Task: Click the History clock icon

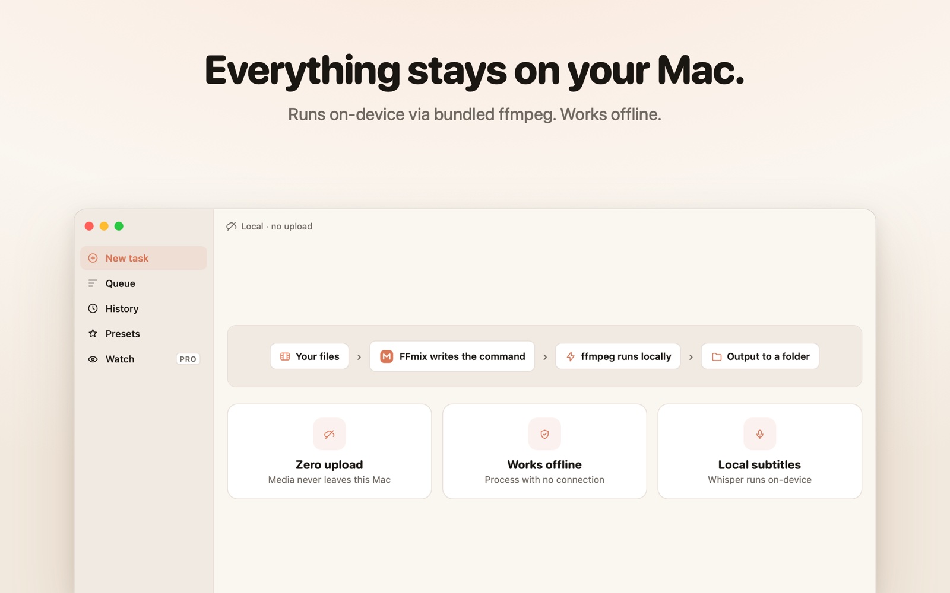Action: coord(93,308)
